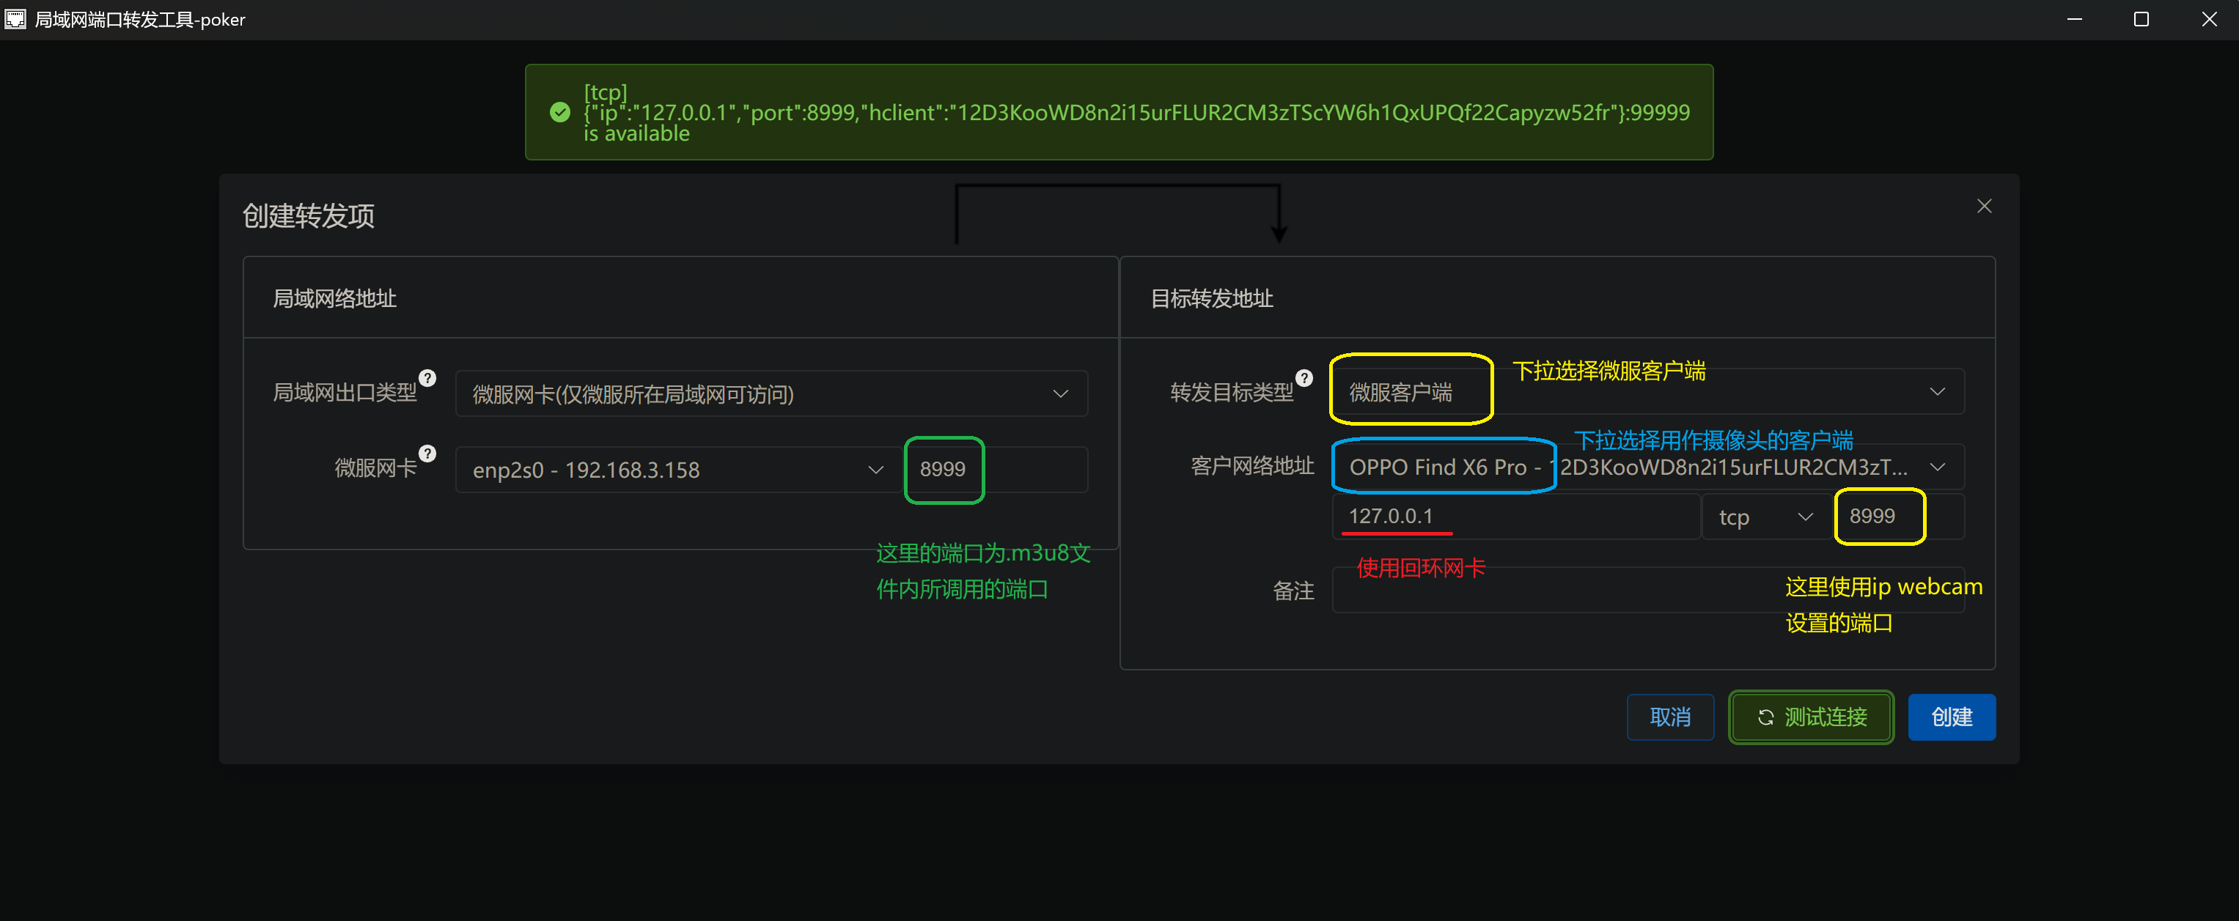Click the 创建 button
This screenshot has width=2239, height=921.
click(1952, 718)
